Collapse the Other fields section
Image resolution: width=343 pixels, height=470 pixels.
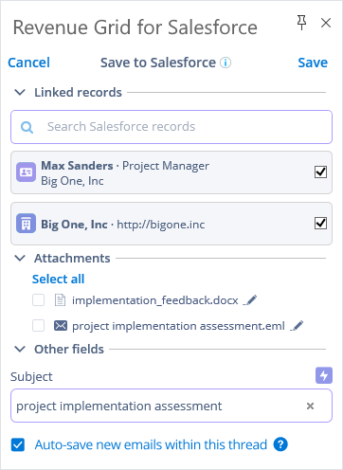click(20, 350)
